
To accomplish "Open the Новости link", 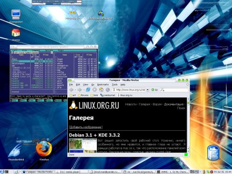I will point(131,104).
